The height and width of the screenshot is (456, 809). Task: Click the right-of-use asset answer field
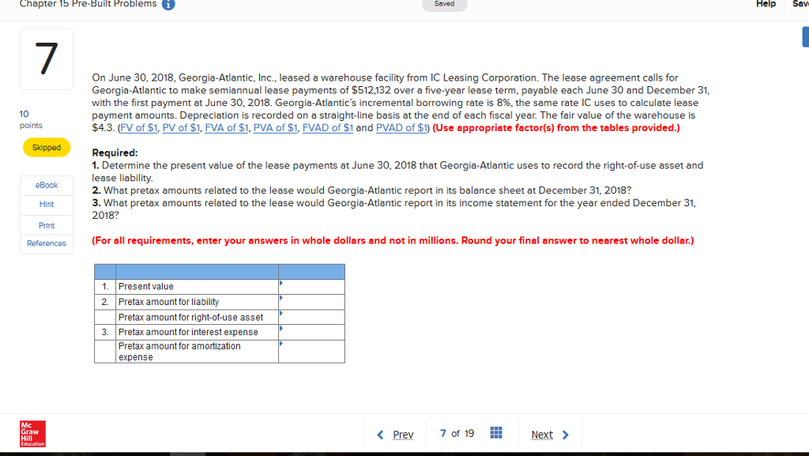point(311,317)
